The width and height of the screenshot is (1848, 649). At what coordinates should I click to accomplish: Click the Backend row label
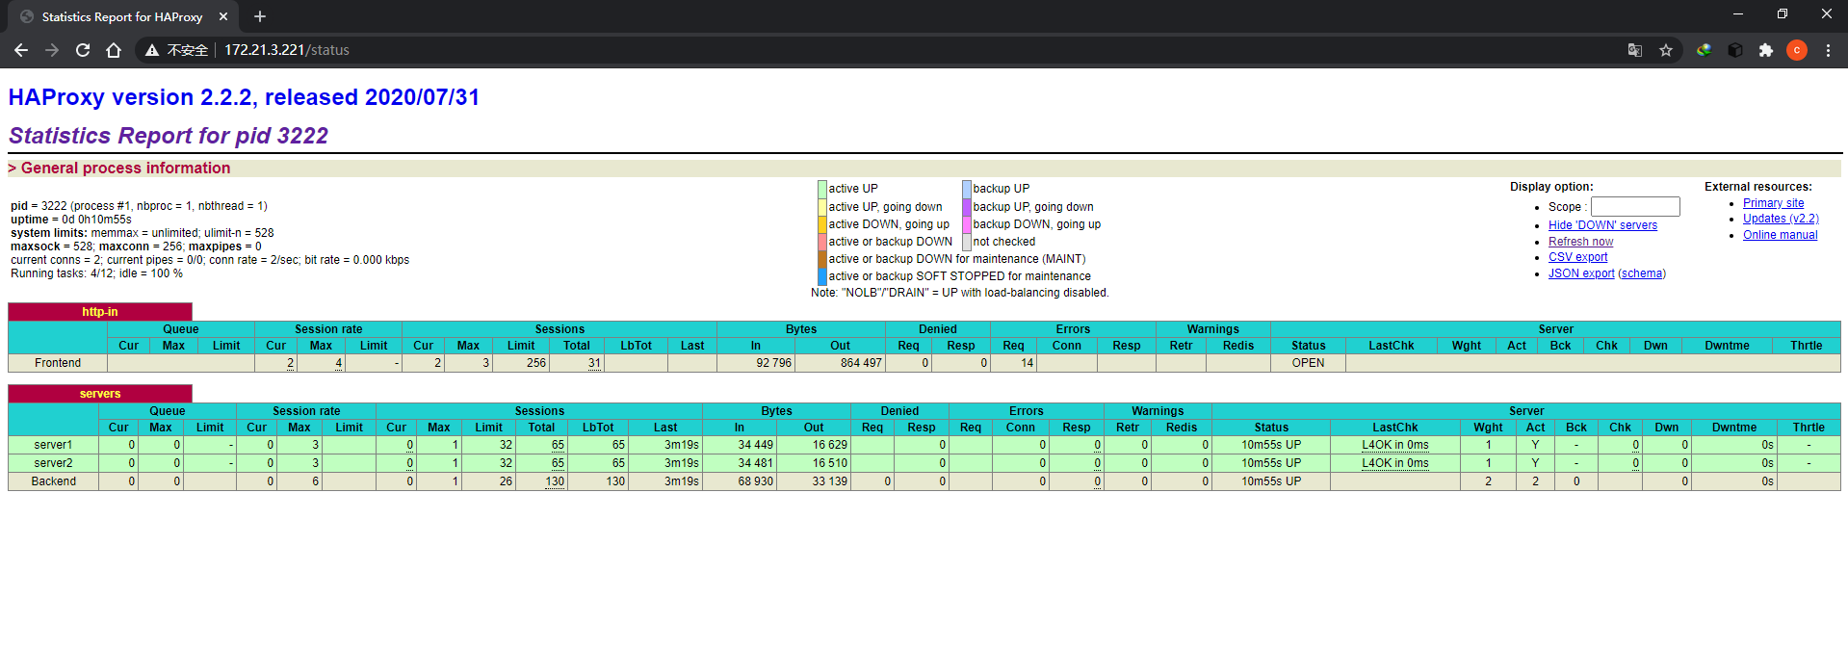click(53, 481)
